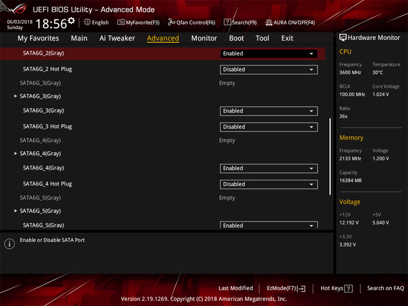Open the SATA6G_3(Gray) Enabled dropdown
The height and width of the screenshot is (306, 408).
coord(269,111)
